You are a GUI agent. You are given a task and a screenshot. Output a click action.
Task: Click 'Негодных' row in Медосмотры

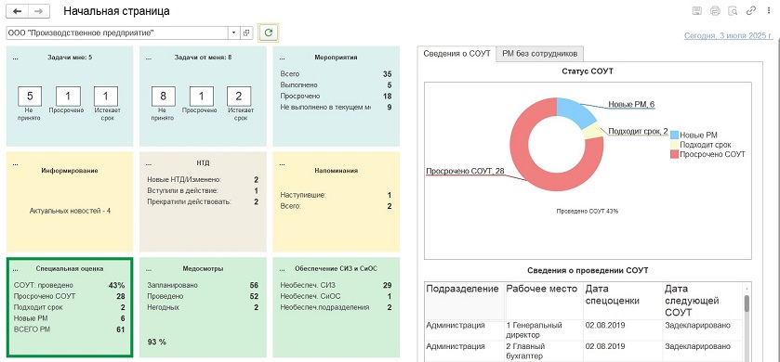[203, 307]
